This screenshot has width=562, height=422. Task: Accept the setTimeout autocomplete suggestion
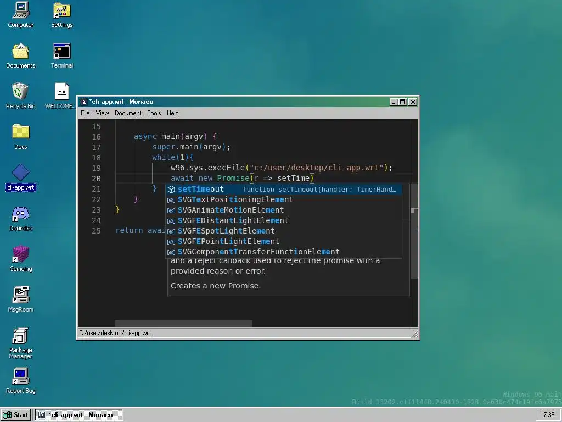[283, 190]
